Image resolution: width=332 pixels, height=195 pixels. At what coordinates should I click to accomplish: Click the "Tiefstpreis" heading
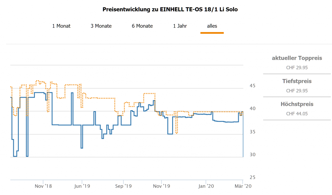[297, 81]
